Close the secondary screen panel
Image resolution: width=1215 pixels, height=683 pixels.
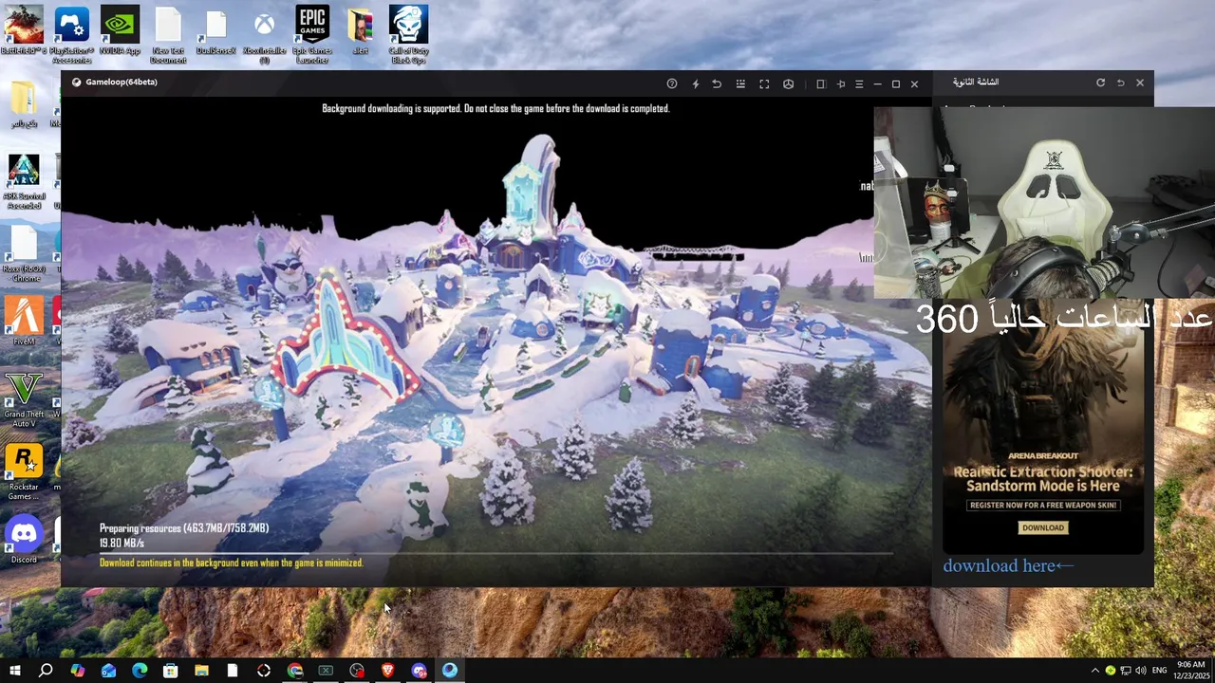coord(1140,83)
